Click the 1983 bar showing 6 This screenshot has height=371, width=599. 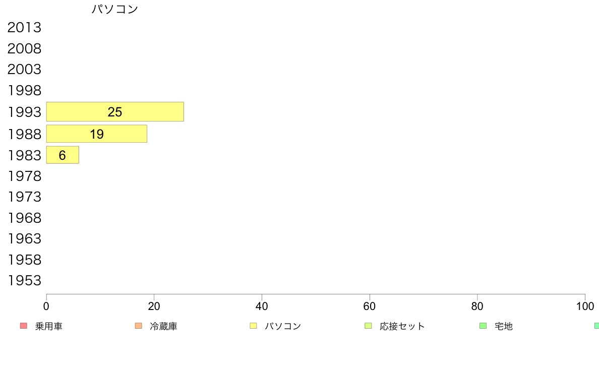coord(63,155)
